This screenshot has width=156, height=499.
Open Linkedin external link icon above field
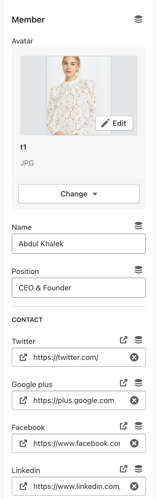click(x=124, y=469)
